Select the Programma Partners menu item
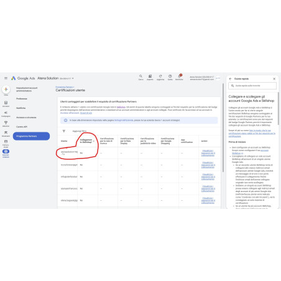Viewport: 281px width, 281px height. 31,136
